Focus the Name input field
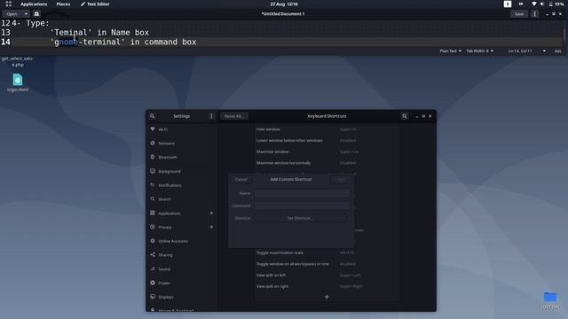 tap(302, 193)
